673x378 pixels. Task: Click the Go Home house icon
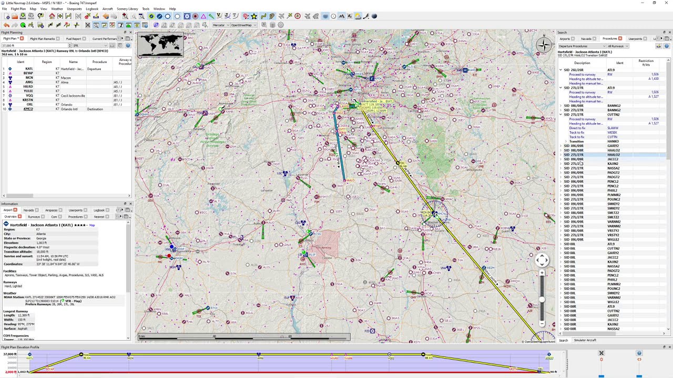(52, 16)
